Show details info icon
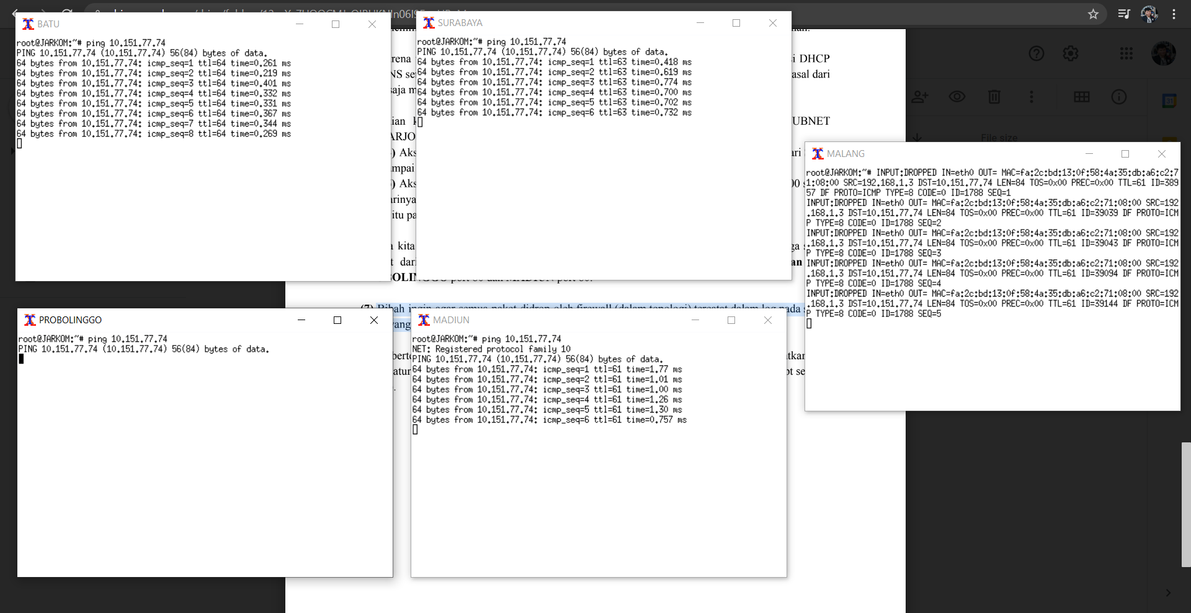The width and height of the screenshot is (1191, 613). (1119, 97)
